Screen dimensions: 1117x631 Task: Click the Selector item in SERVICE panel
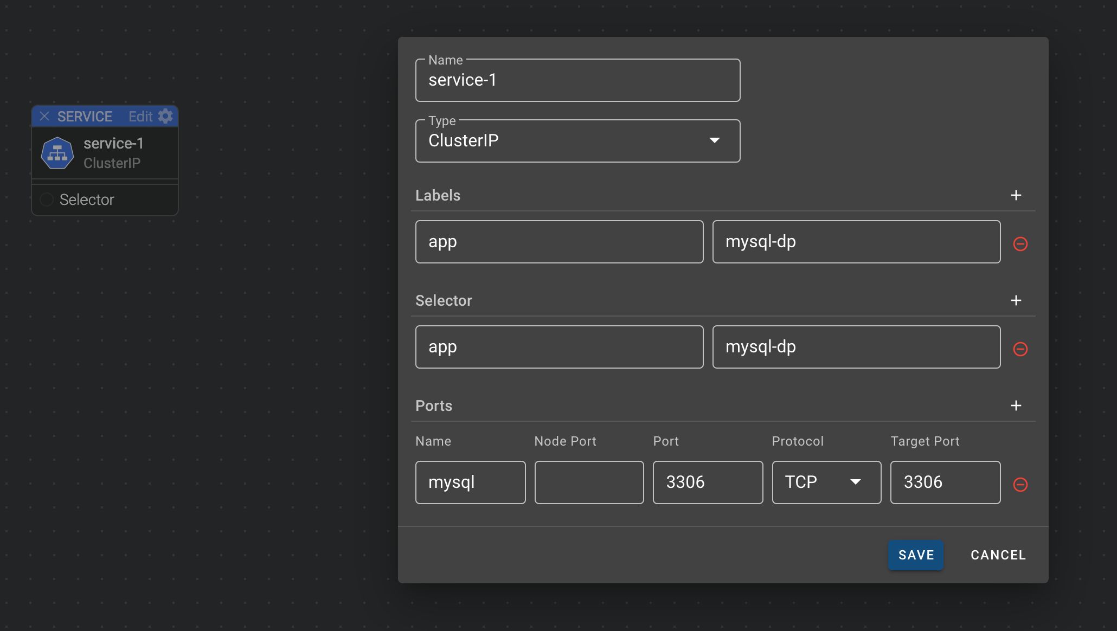[87, 199]
